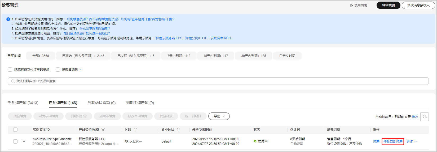
Task: Open the 导出 dropdown button
Action: (x=219, y=116)
